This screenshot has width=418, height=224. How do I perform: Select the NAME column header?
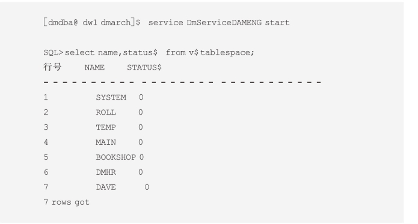(x=94, y=68)
